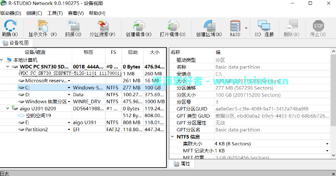
Task: Open the 查看(V) menu
Action: click(x=76, y=13)
